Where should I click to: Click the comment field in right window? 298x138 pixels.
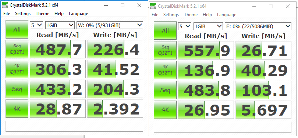(x=223, y=127)
